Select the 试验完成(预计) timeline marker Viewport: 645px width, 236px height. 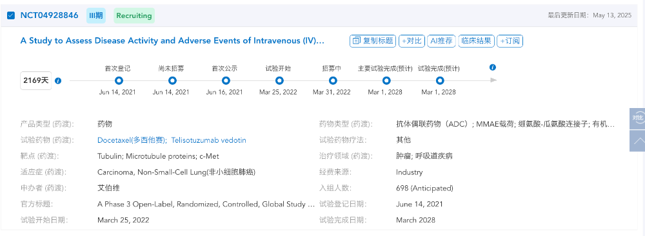click(440, 80)
